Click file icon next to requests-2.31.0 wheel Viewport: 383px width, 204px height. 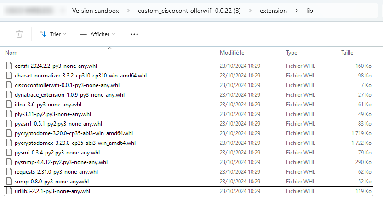9,172
